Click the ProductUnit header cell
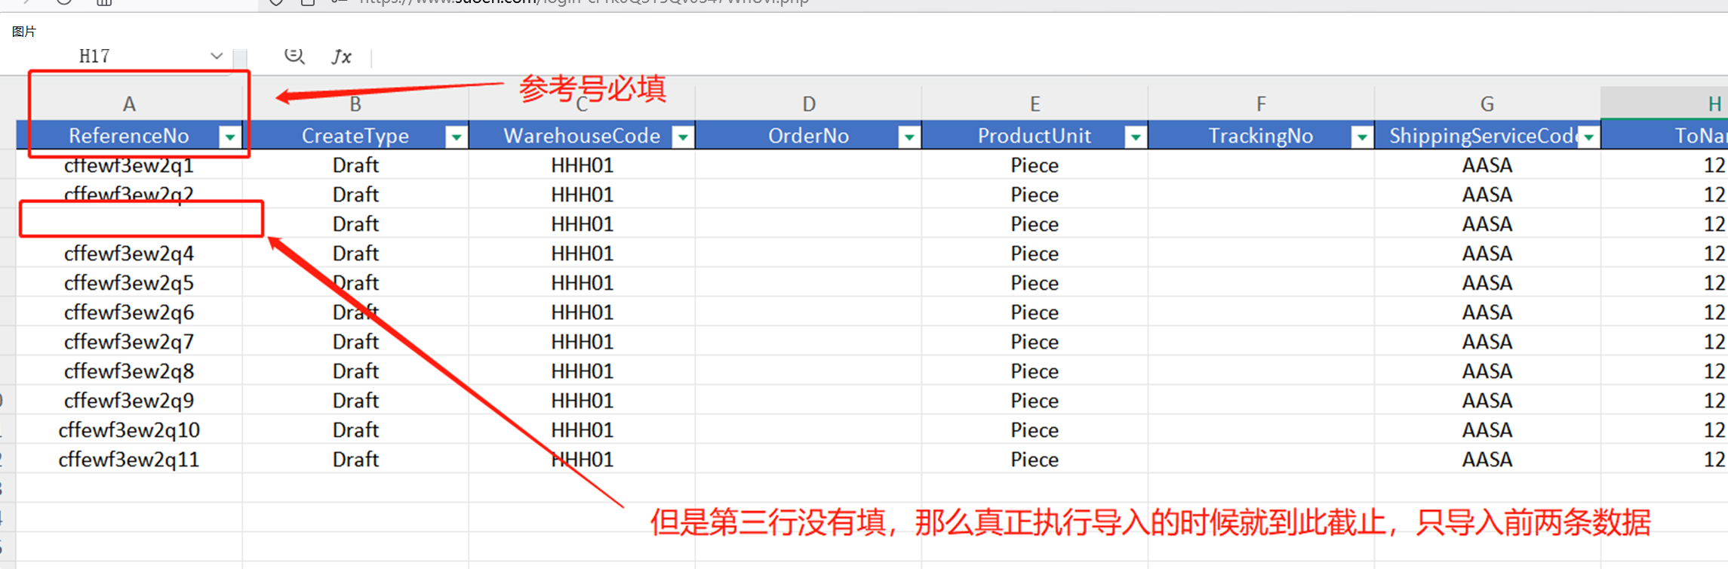The width and height of the screenshot is (1728, 569). (1035, 135)
